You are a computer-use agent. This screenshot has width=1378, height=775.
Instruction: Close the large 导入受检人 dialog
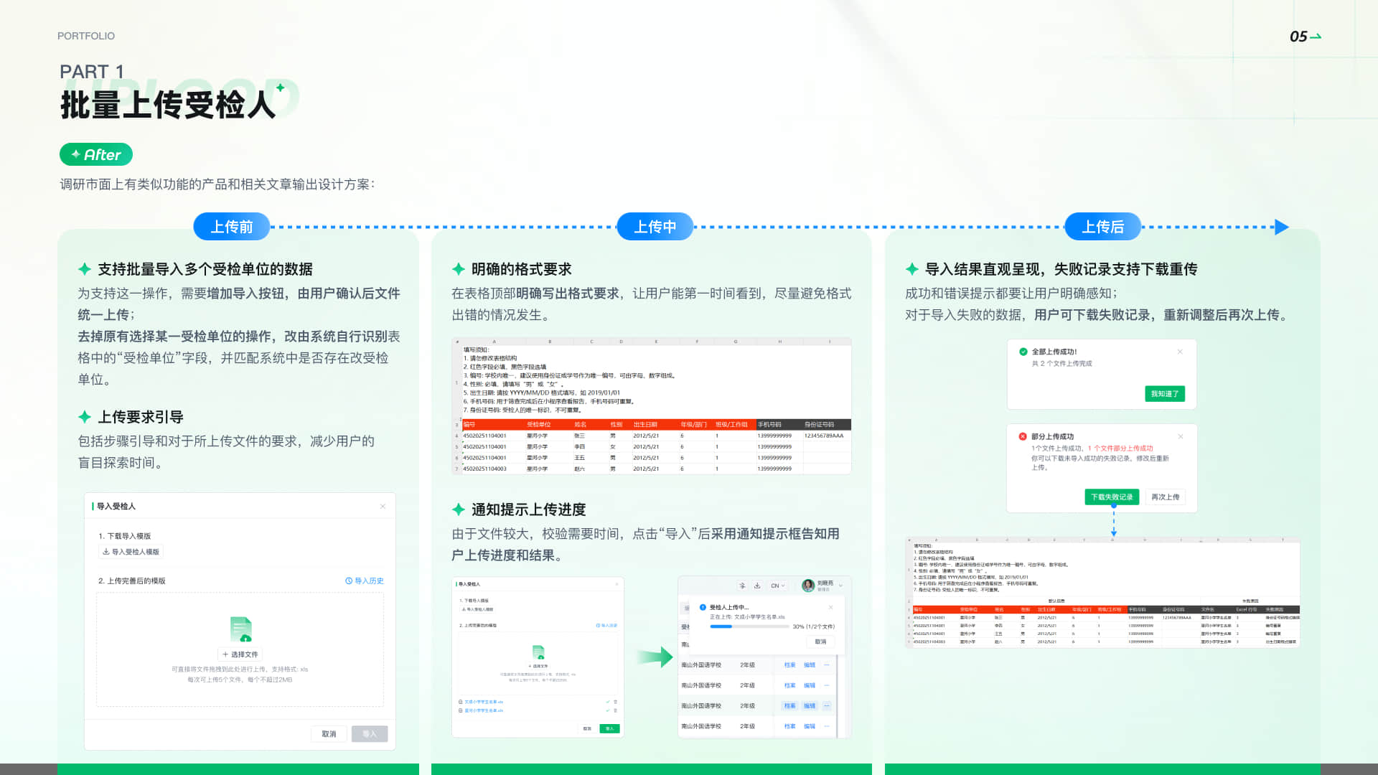[383, 507]
